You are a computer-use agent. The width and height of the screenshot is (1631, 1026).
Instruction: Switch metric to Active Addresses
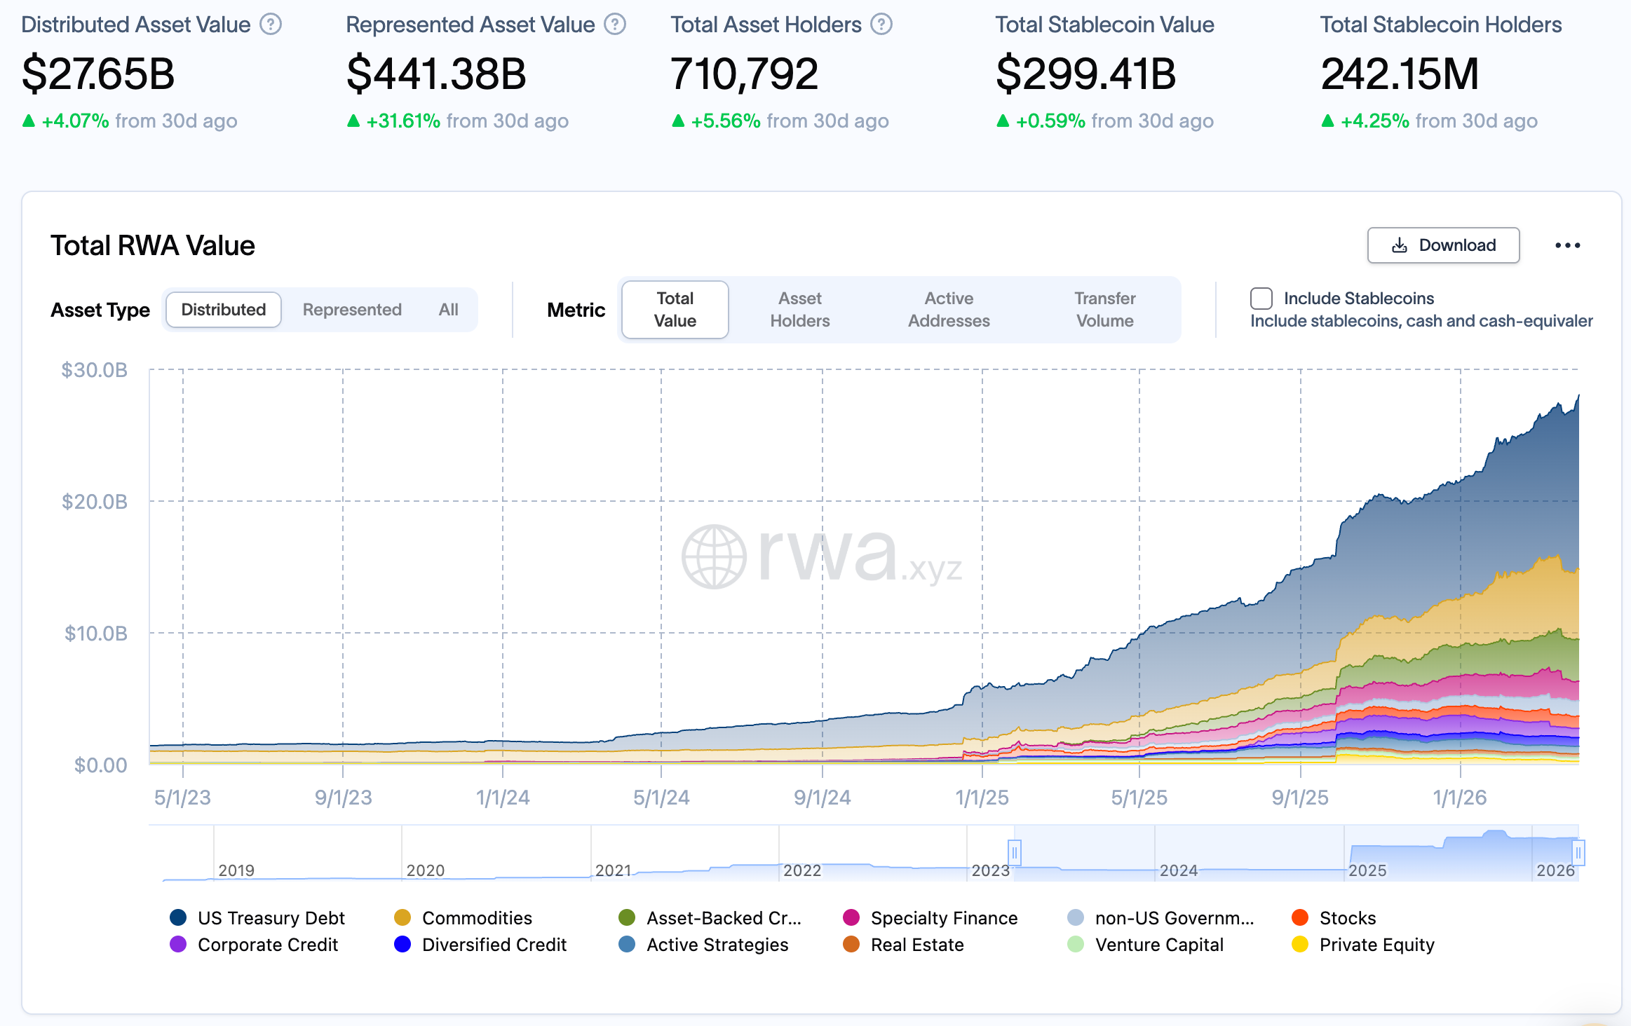click(x=949, y=310)
